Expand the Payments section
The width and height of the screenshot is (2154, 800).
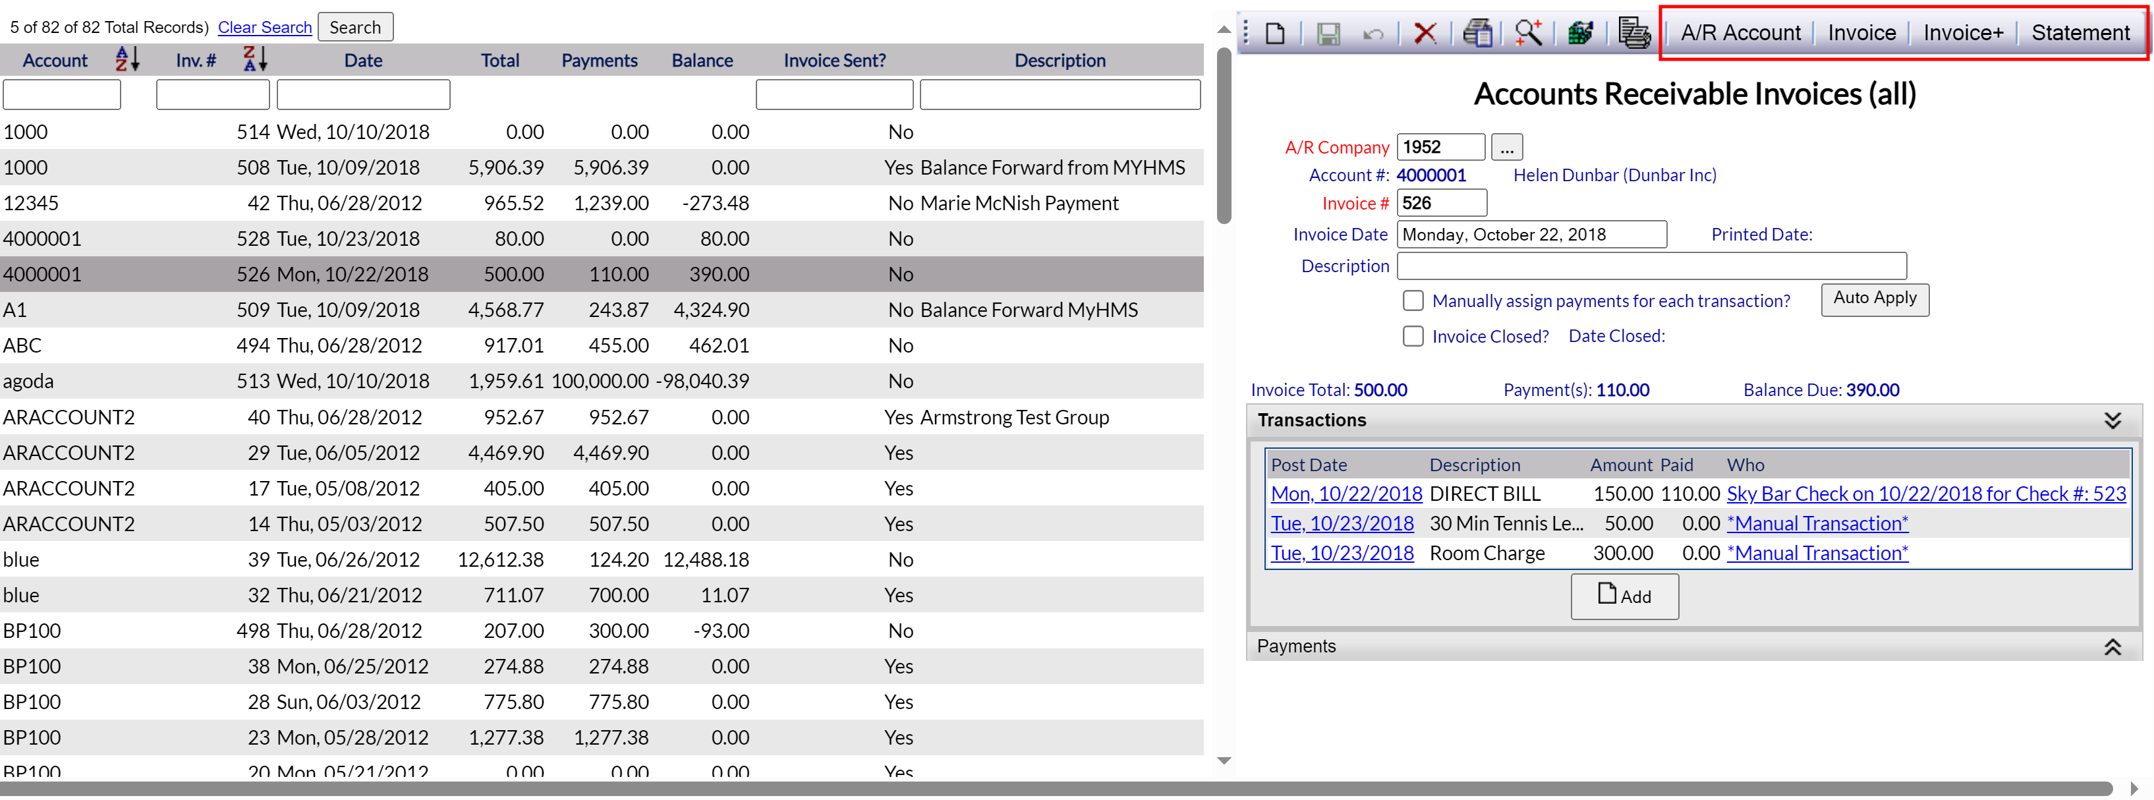pos(2112,647)
